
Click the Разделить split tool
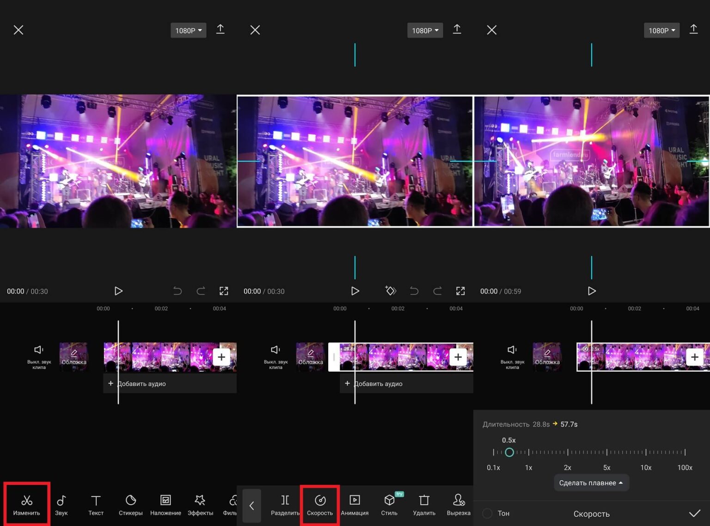click(285, 504)
